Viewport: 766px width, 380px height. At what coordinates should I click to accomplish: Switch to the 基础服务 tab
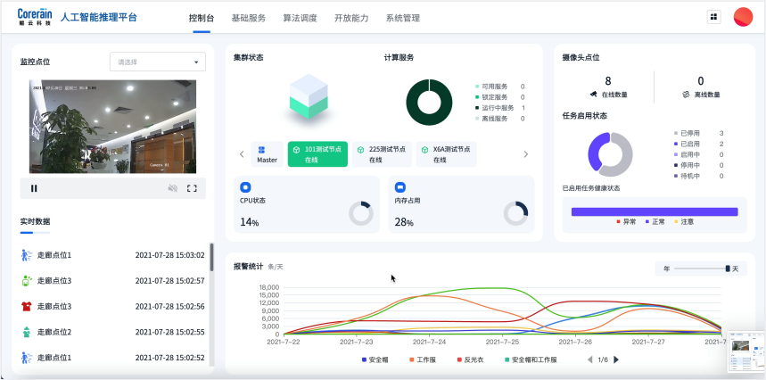(x=248, y=17)
